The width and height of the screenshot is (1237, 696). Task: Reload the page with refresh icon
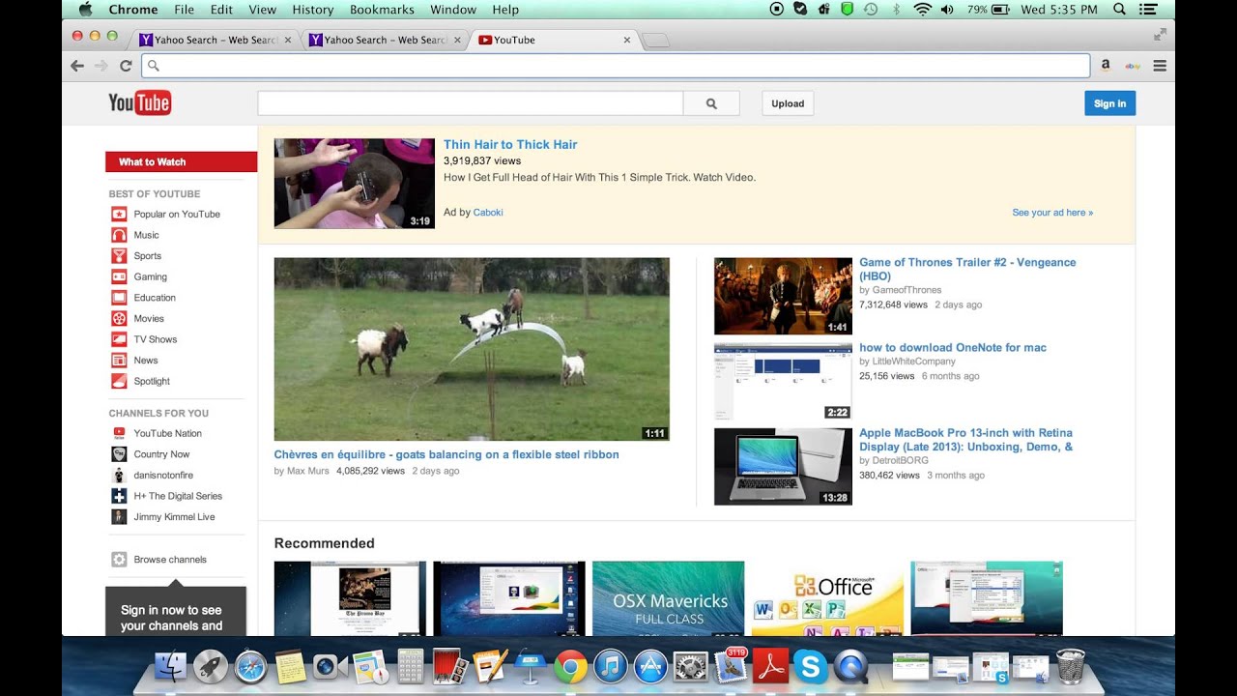126,66
